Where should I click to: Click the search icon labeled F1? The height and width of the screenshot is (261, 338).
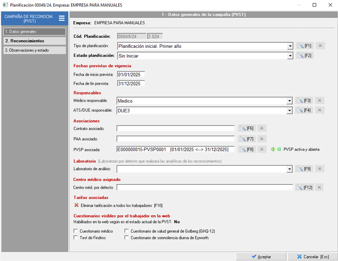pyautogui.click(x=304, y=46)
